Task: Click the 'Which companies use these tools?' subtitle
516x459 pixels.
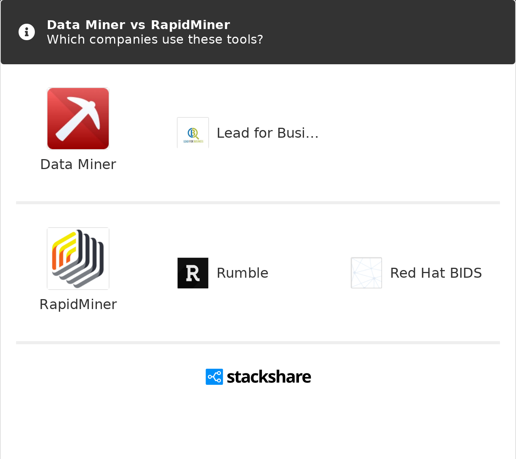Action: click(x=155, y=39)
